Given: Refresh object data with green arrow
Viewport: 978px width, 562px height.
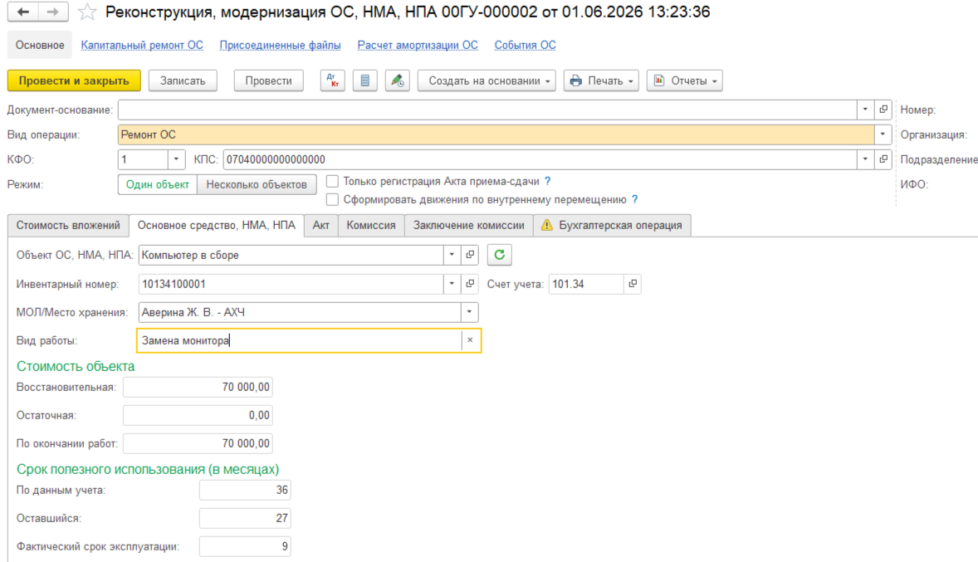Looking at the screenshot, I should [500, 255].
